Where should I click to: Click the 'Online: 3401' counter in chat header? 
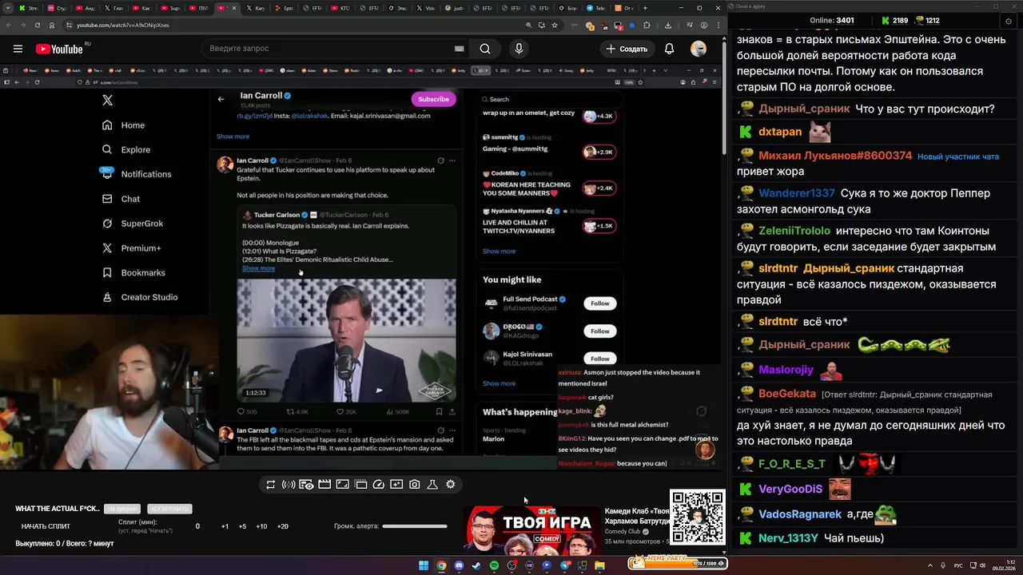point(831,20)
